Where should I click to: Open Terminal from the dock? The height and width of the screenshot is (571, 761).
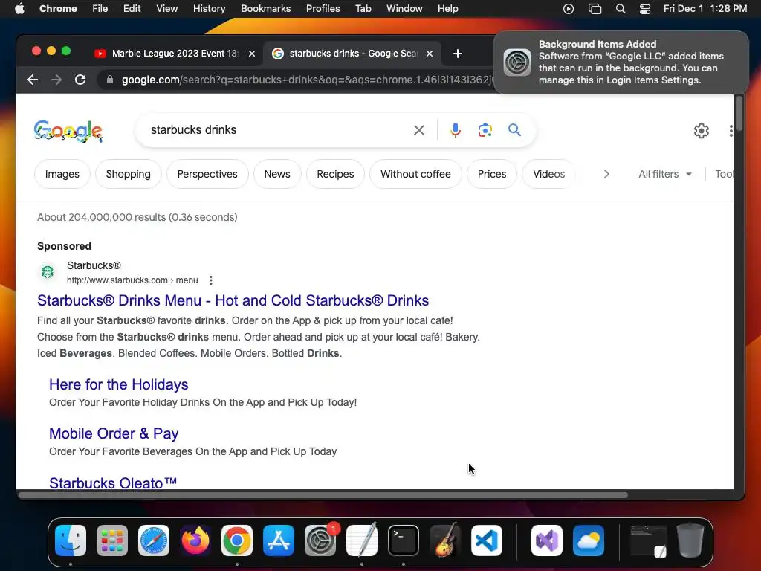[x=404, y=541]
